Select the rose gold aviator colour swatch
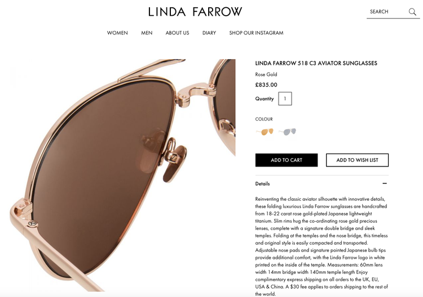Image resolution: width=423 pixels, height=297 pixels. (265, 132)
